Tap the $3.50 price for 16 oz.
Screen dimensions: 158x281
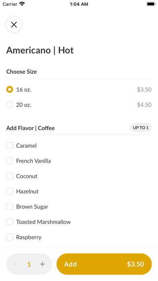(144, 89)
